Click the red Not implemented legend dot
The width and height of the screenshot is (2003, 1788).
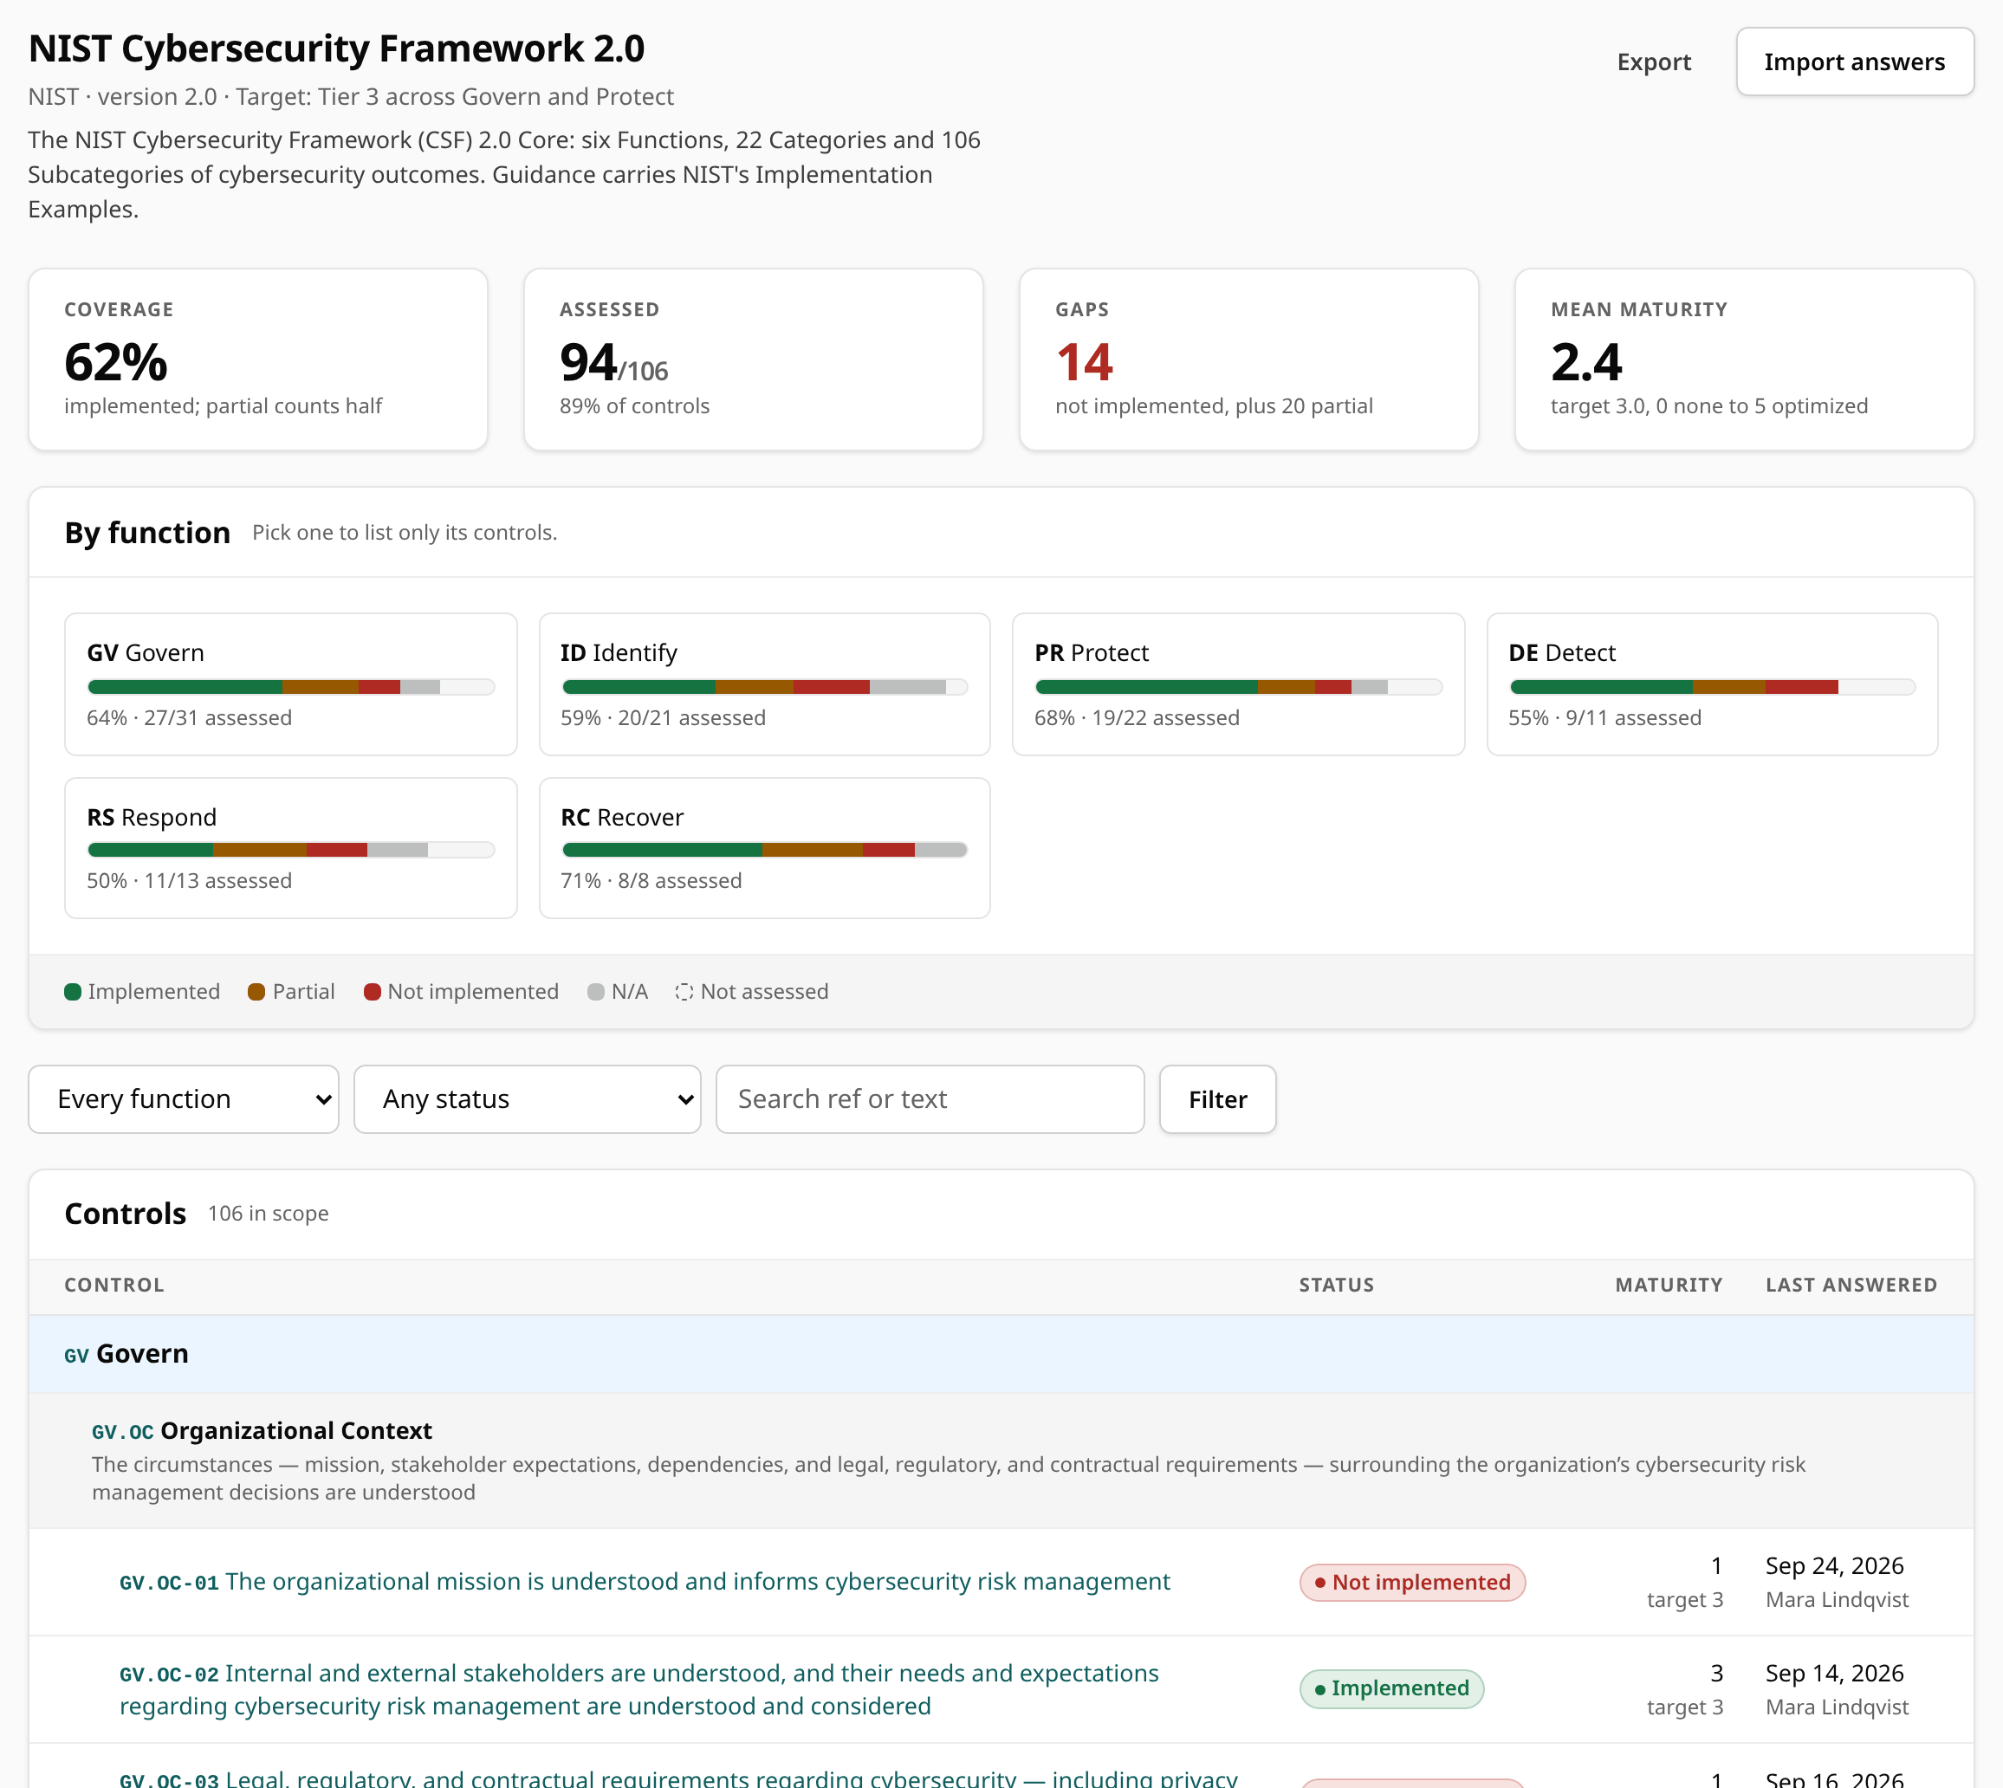(373, 991)
